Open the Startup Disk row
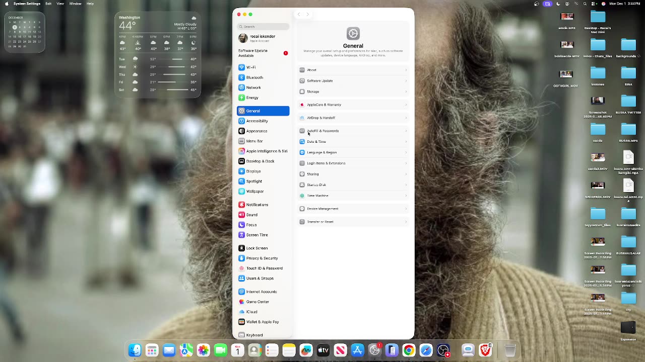The image size is (645, 362). (x=353, y=185)
